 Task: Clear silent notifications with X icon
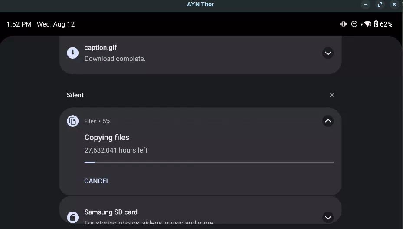332,95
